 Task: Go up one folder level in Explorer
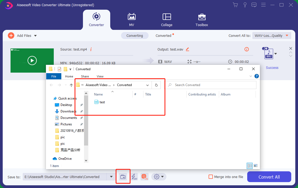[x=71, y=85]
